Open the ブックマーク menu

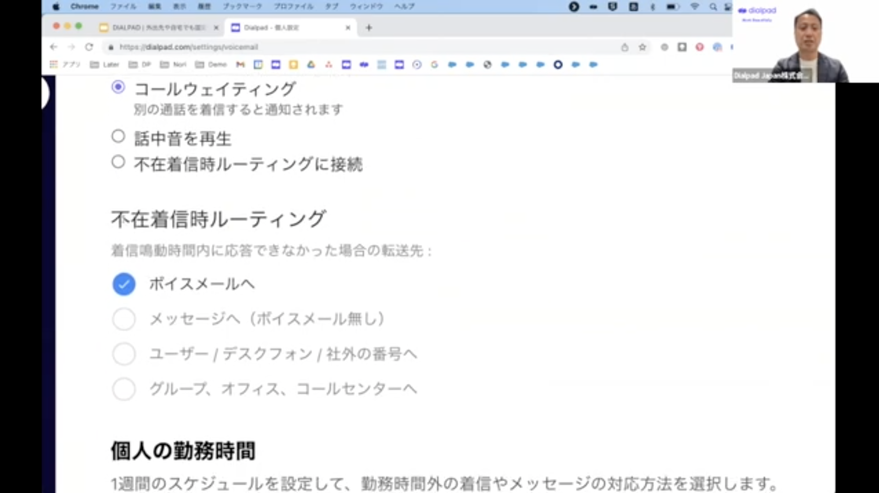[x=242, y=7]
